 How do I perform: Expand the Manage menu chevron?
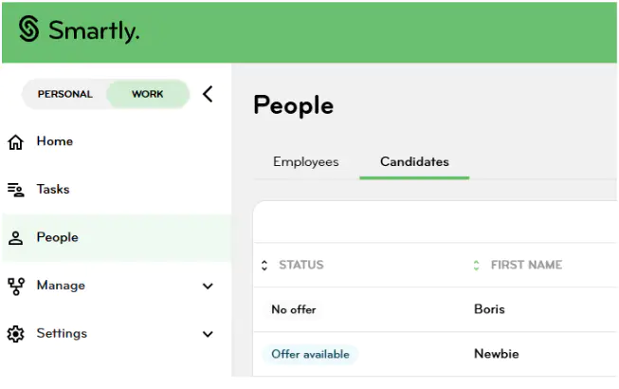[208, 286]
